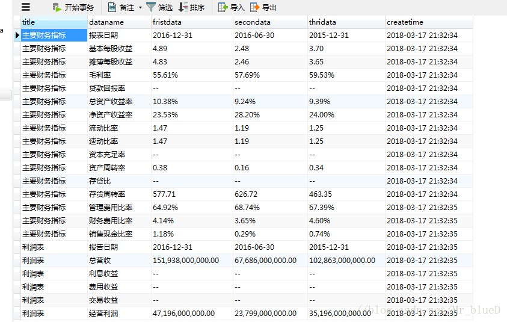Click the createtime column header
The image size is (507, 322).
[429, 22]
